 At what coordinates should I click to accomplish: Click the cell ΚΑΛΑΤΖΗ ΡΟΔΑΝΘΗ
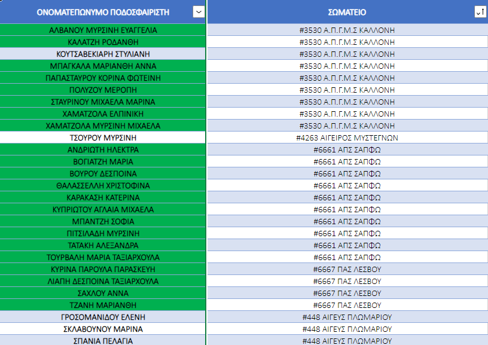(x=103, y=42)
